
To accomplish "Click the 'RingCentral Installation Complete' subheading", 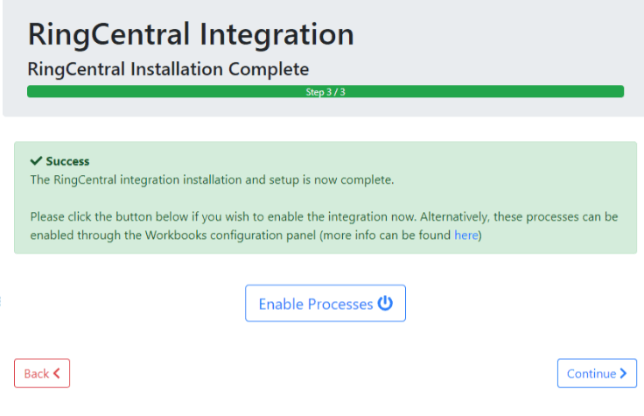I will pyautogui.click(x=168, y=68).
